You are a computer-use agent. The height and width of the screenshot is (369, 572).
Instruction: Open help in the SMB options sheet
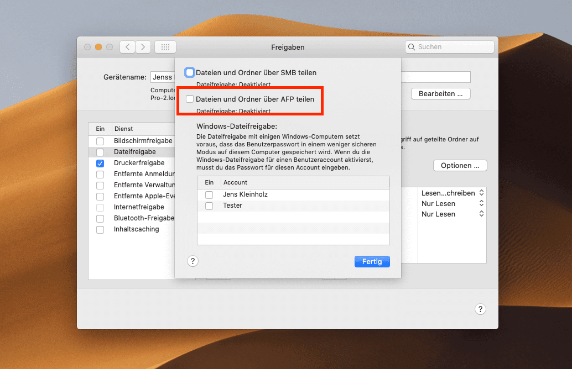[193, 261]
